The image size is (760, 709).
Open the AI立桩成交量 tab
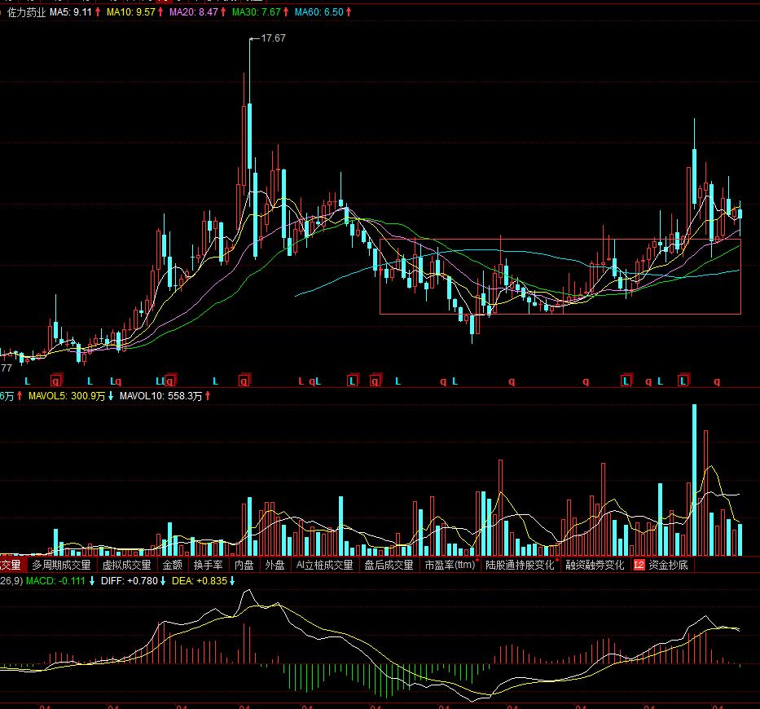pos(324,565)
